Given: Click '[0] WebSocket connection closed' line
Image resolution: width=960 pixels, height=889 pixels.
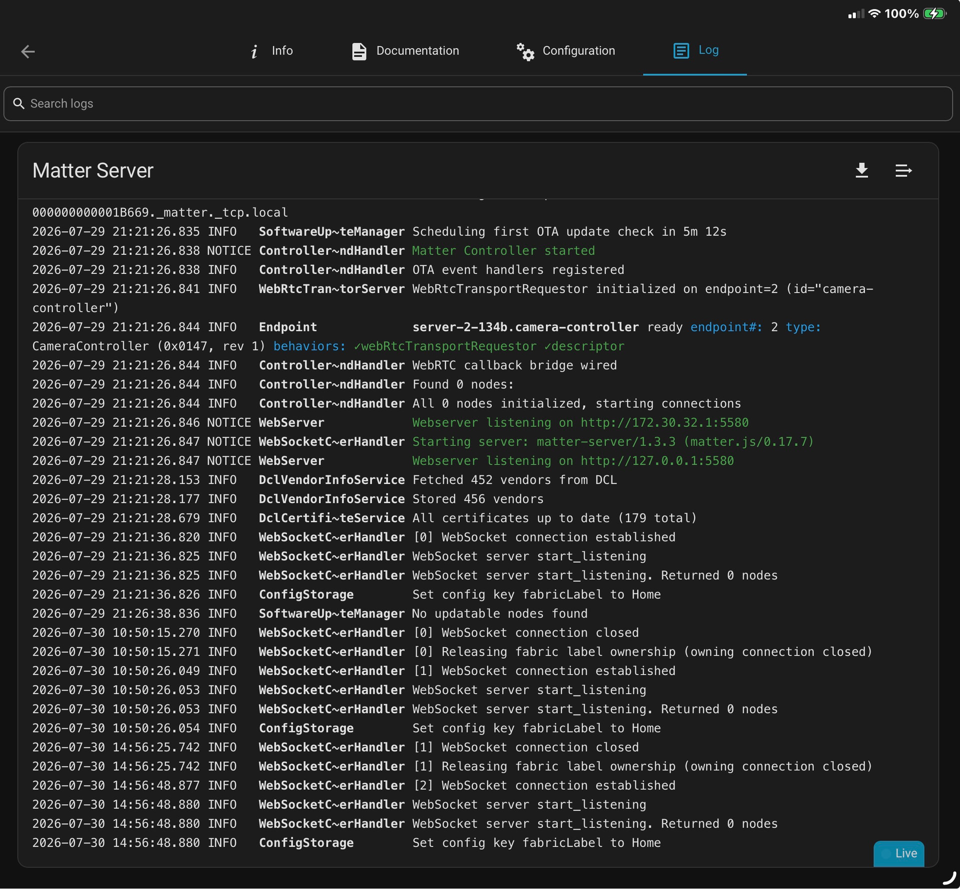Looking at the screenshot, I should point(525,632).
